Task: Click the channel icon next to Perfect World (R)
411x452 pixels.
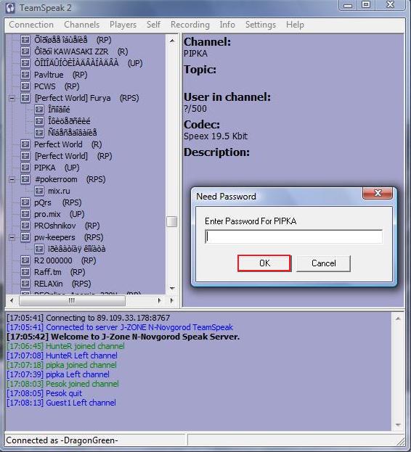Action: click(x=25, y=144)
